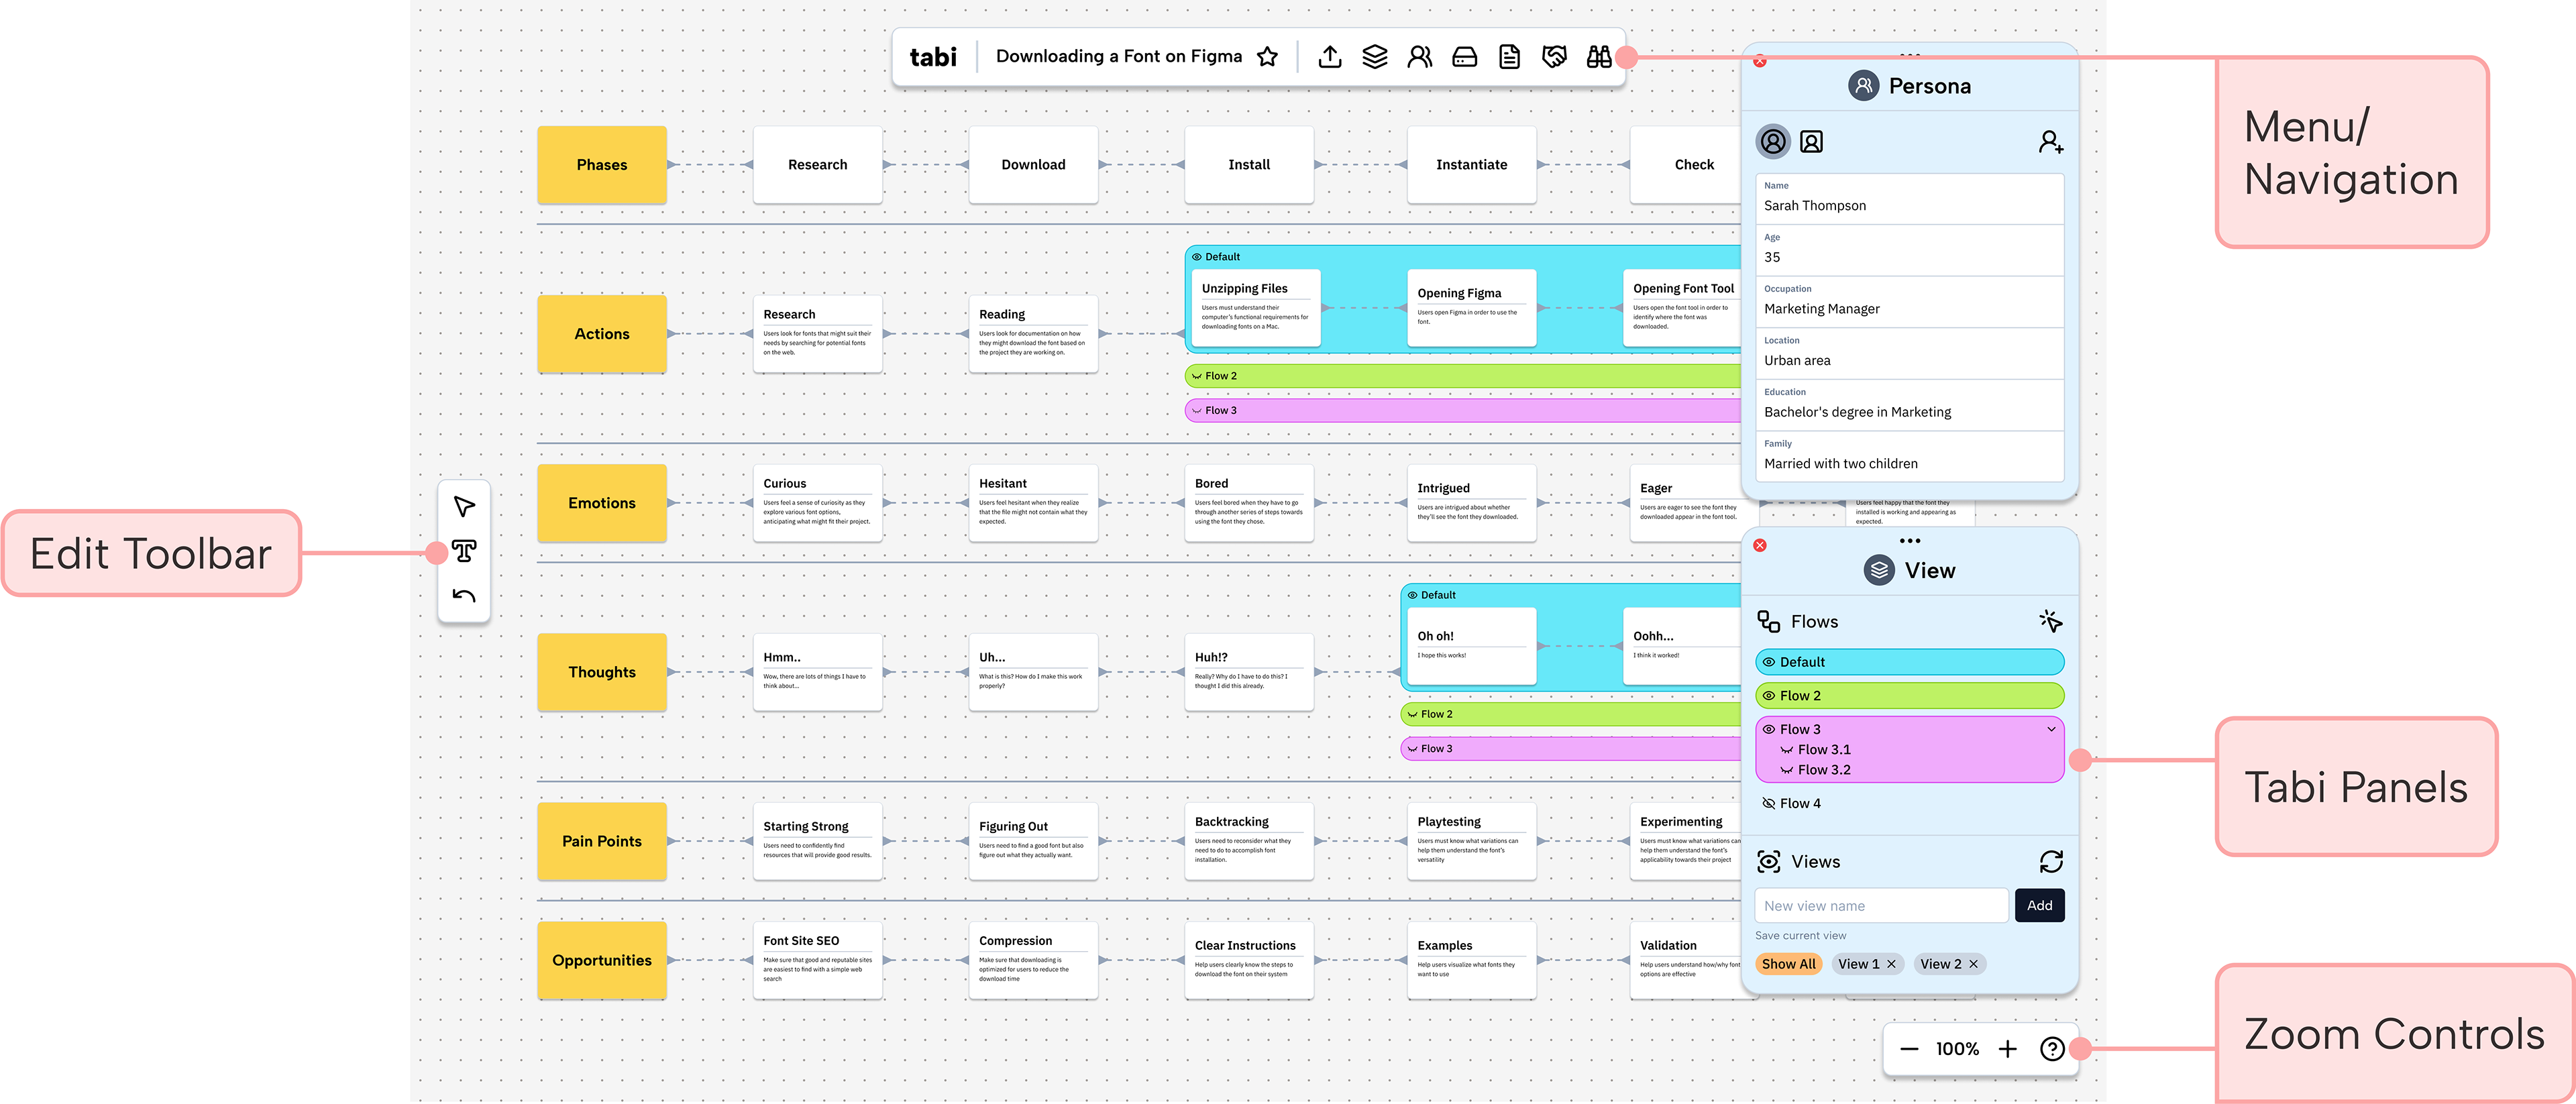Click the flow selection cursor icon beside Flows
Viewport: 2576px width, 1104px height.
tap(2051, 621)
